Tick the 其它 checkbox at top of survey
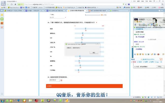 pyautogui.click(x=51, y=14)
